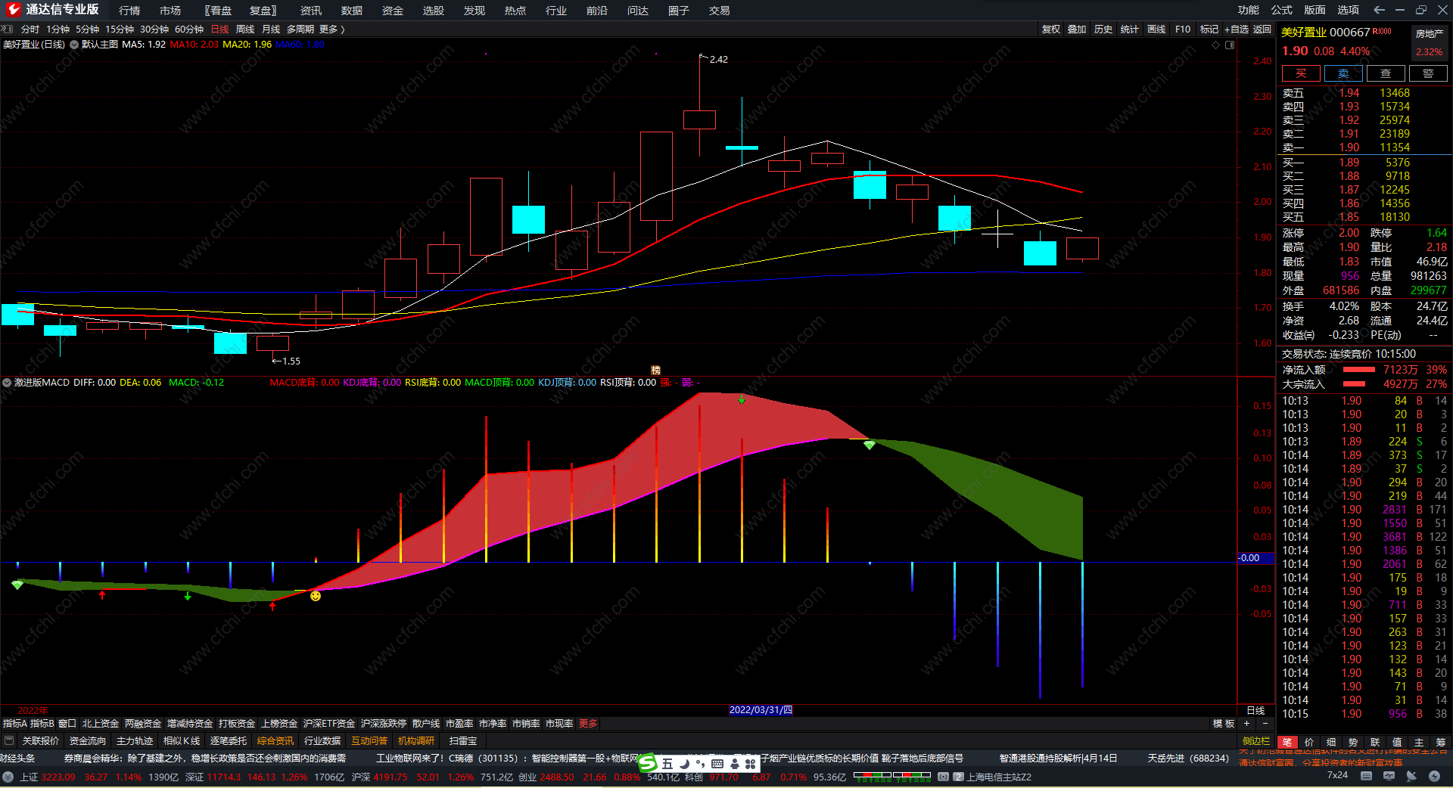1453x788 pixels.
Task: Click the zoom in plus button below chart
Action: 1246,724
